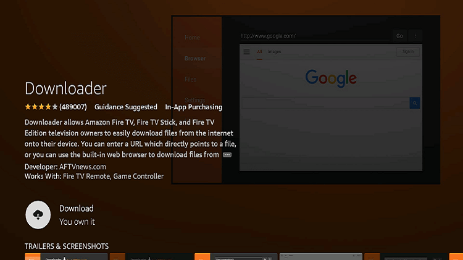
Task: Click the Google logo in the preview
Action: [x=331, y=78]
